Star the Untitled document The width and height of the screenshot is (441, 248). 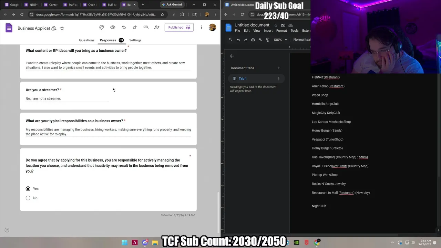click(x=276, y=25)
